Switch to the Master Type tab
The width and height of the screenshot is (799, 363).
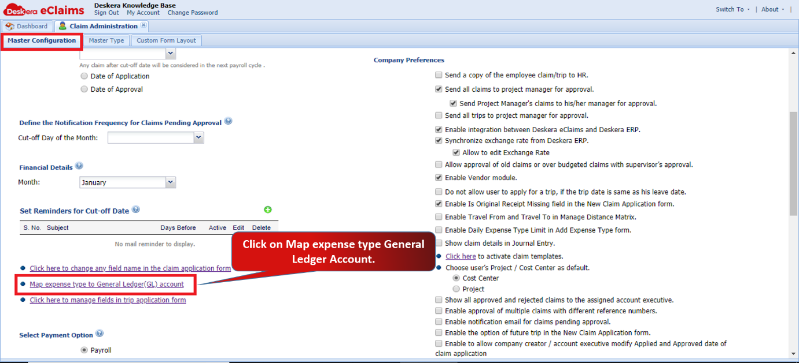pyautogui.click(x=106, y=40)
